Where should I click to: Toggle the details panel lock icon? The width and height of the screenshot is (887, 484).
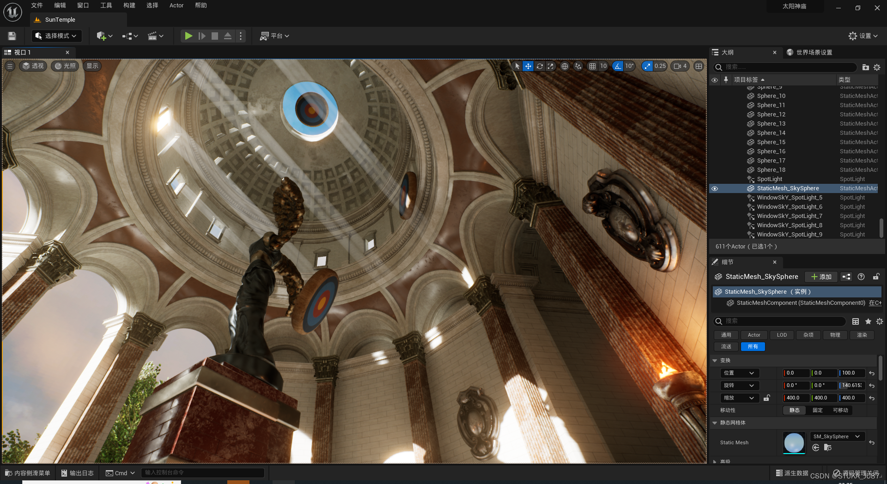click(876, 277)
